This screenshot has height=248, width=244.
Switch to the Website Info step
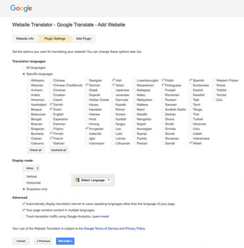point(25,39)
